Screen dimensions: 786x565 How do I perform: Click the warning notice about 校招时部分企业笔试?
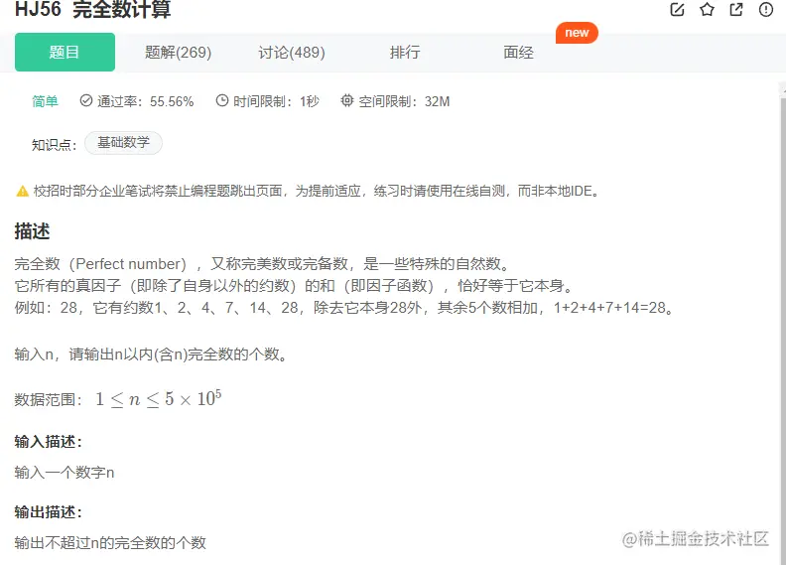317,191
